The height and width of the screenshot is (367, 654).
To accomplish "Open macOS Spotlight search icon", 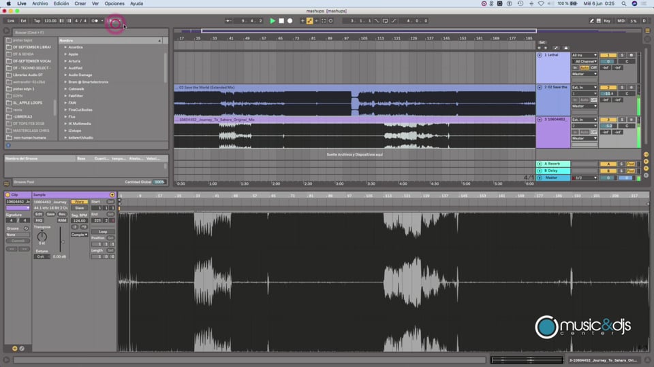I will (x=623, y=3).
